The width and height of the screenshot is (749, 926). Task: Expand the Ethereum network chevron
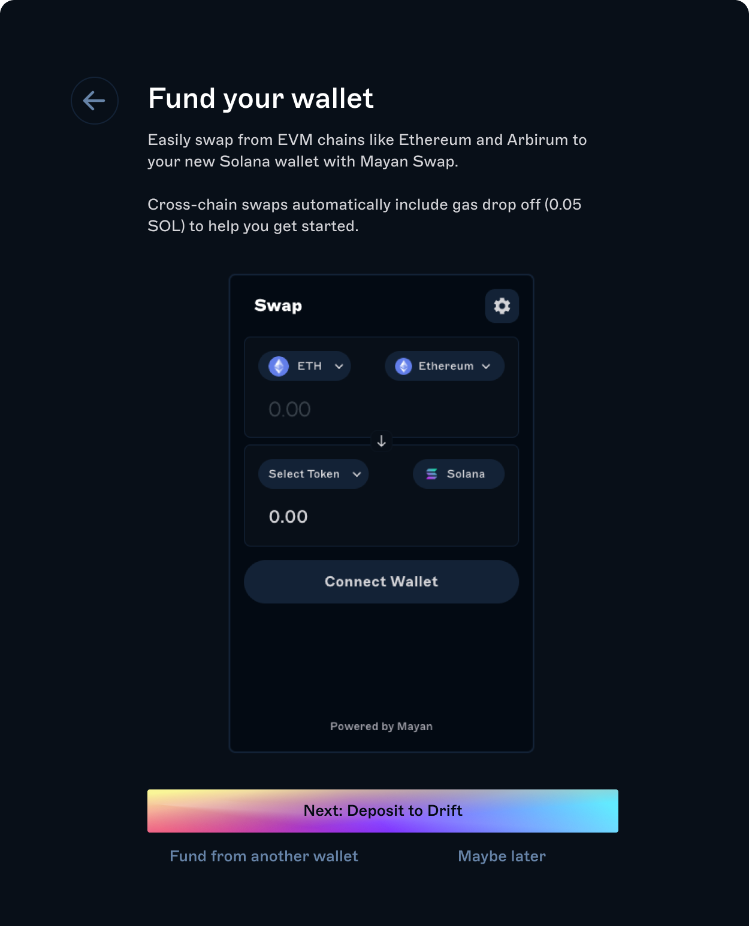486,366
